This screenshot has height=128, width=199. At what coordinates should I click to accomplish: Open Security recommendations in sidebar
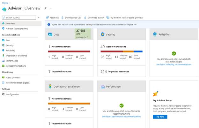(10, 45)
